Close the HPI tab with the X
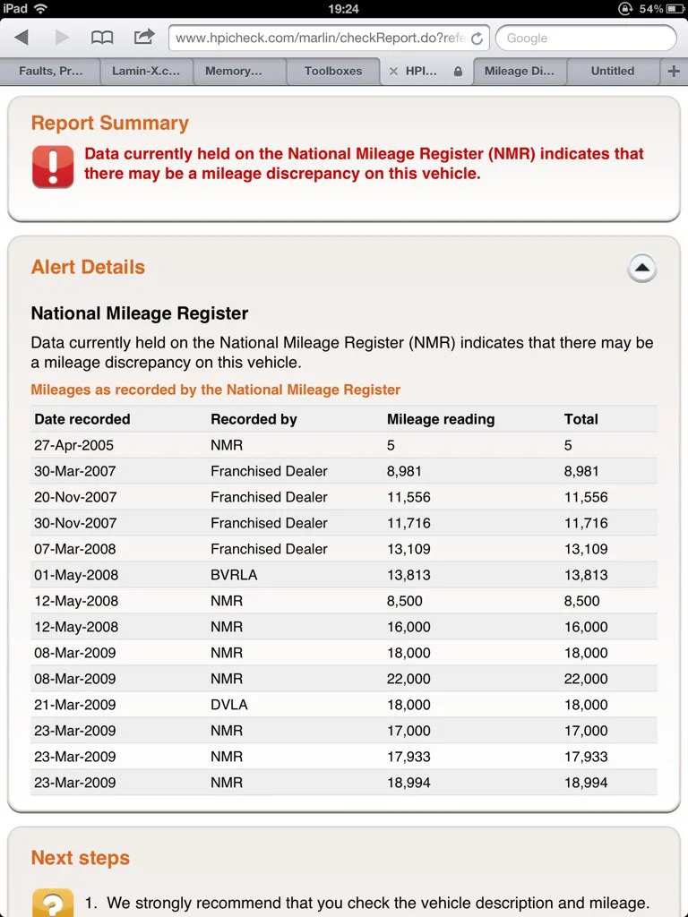This screenshot has height=917, width=688. coord(393,72)
